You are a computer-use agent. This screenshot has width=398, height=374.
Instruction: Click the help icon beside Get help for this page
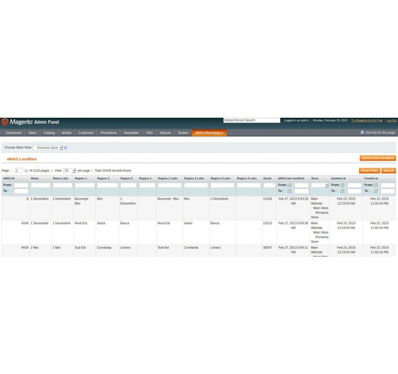click(x=362, y=133)
